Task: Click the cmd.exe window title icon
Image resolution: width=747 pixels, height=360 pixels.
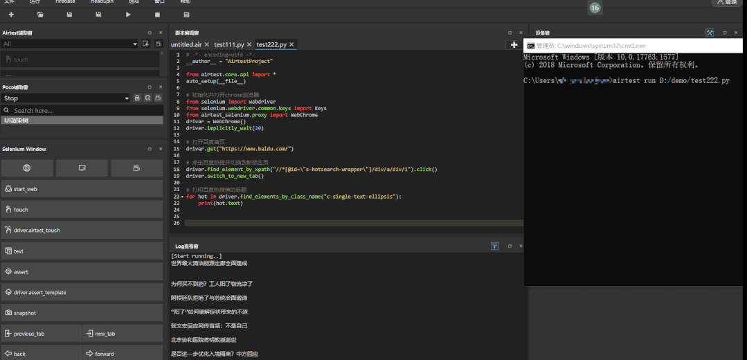Action: pos(530,46)
